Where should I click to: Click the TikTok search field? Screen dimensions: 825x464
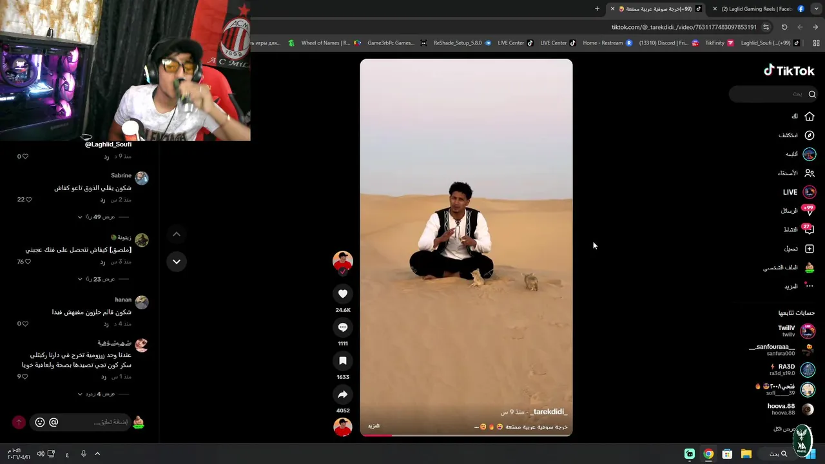(773, 94)
